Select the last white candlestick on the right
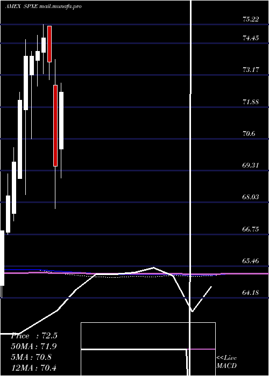 [61, 120]
